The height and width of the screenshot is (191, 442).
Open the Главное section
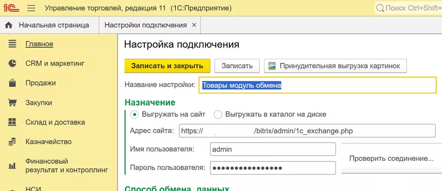point(39,44)
